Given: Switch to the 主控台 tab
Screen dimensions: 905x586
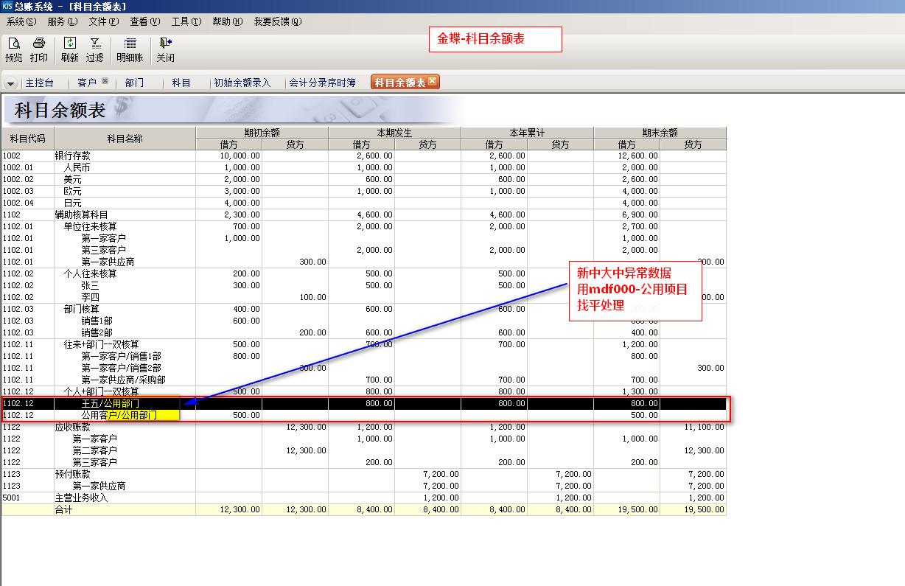Looking at the screenshot, I should 40,83.
